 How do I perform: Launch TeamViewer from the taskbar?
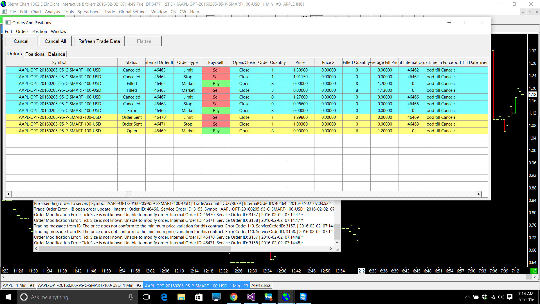[303, 297]
